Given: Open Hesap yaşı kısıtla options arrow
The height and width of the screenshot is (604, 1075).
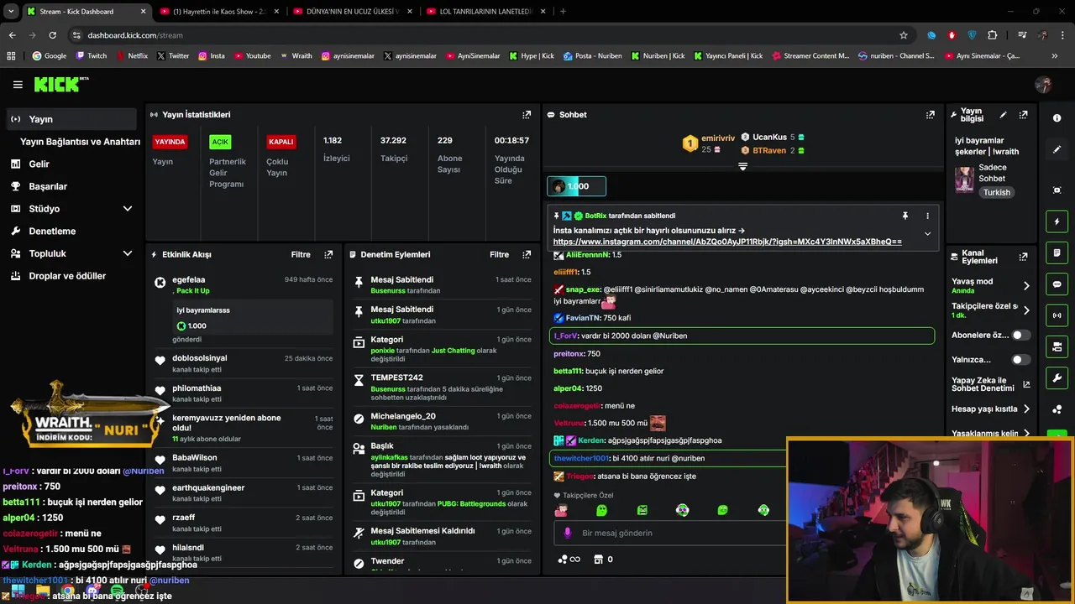Looking at the screenshot, I should [x=1026, y=409].
